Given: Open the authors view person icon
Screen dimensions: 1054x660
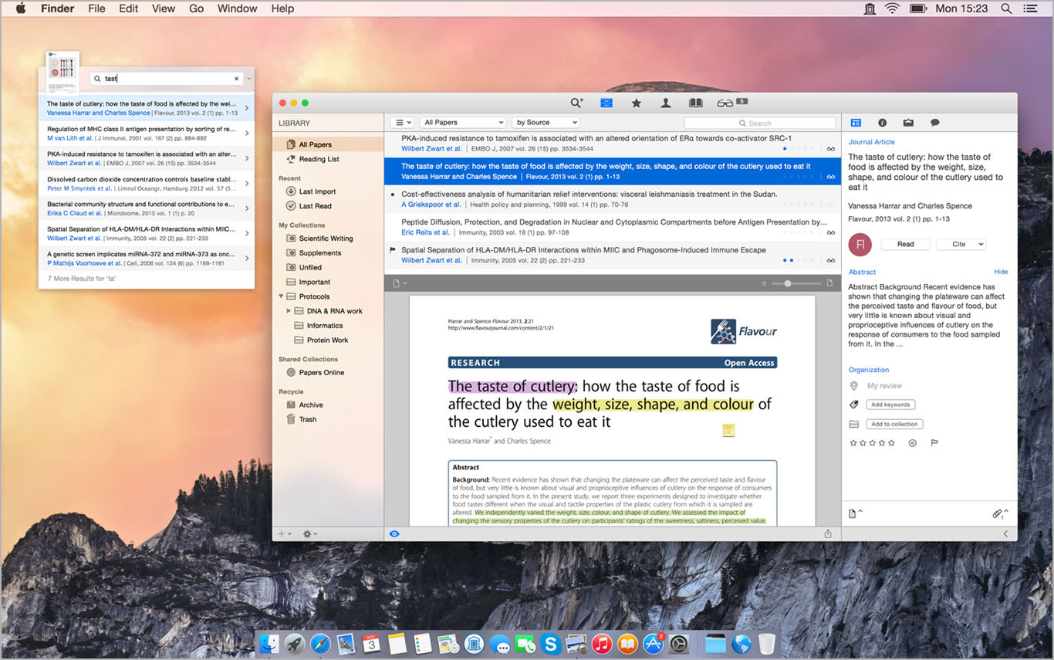Looking at the screenshot, I should 665,103.
